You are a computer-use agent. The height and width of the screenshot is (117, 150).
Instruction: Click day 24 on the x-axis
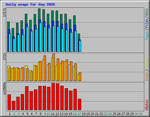[110, 114]
